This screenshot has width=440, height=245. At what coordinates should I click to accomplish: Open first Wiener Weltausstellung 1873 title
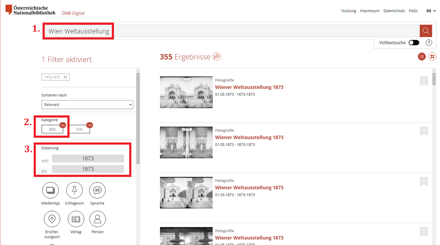point(249,87)
